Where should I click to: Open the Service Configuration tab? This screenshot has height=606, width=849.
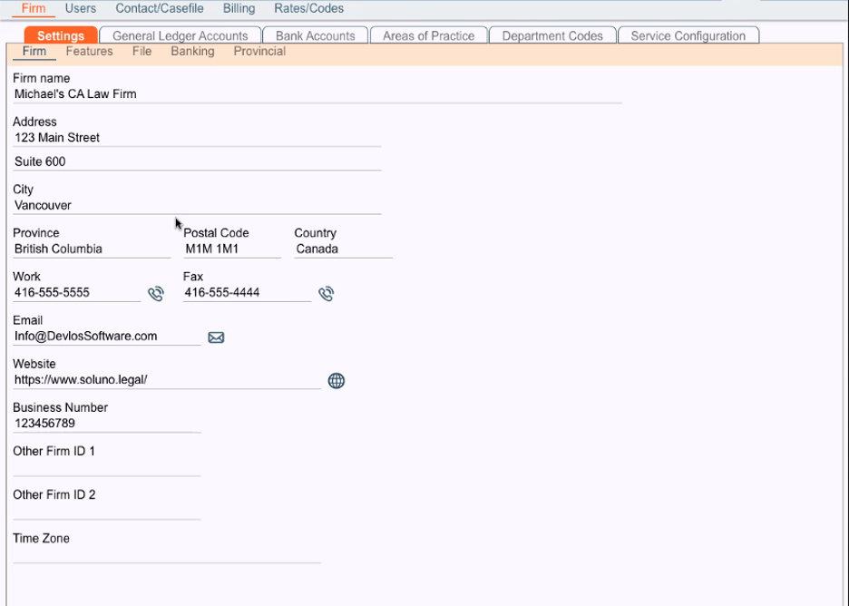688,35
